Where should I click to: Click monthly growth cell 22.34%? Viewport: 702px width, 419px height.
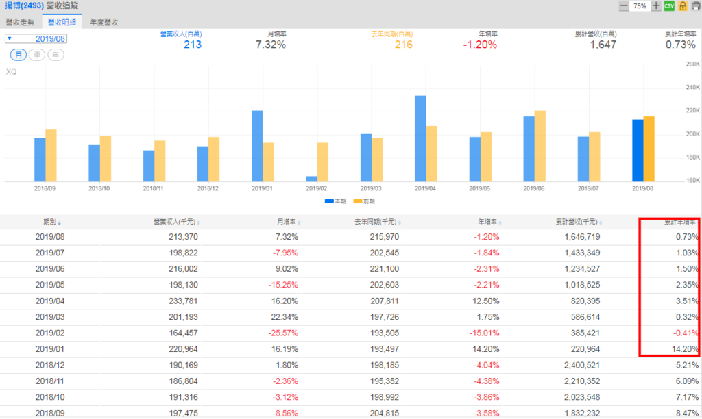pos(285,317)
